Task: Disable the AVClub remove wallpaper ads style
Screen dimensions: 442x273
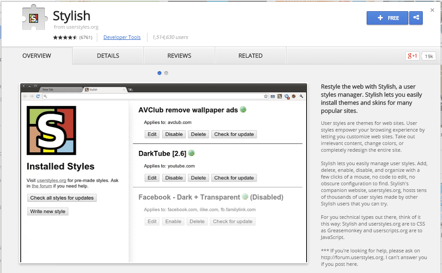Action: pos(173,134)
